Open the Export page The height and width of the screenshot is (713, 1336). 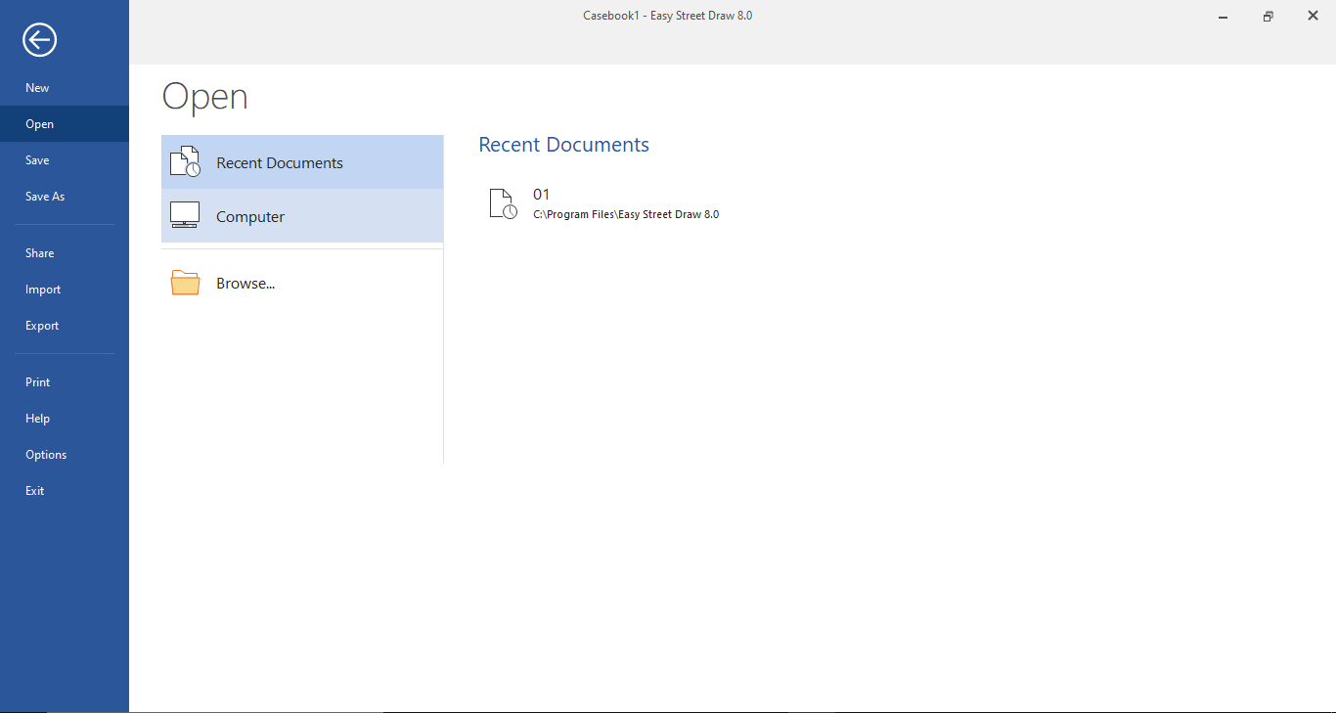tap(65, 326)
